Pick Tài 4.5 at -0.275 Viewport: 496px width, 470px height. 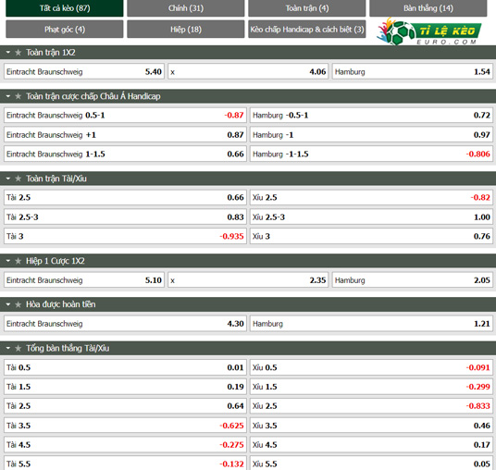click(125, 445)
